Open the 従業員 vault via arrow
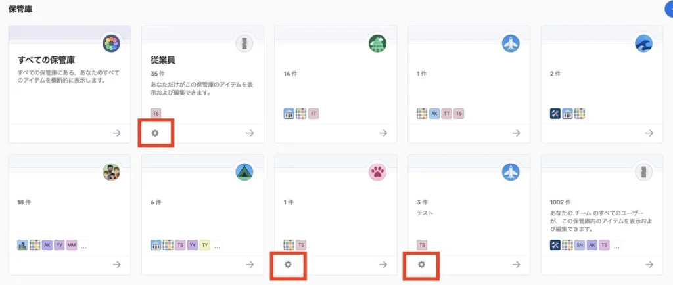 (250, 133)
